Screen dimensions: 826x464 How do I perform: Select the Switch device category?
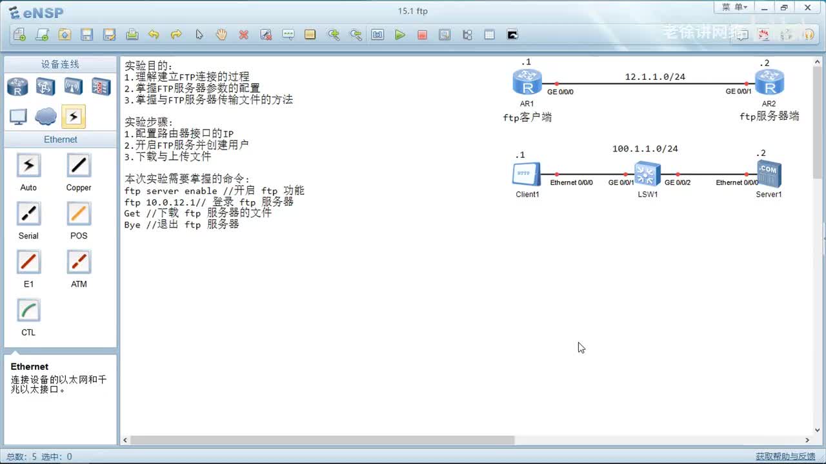pos(45,86)
